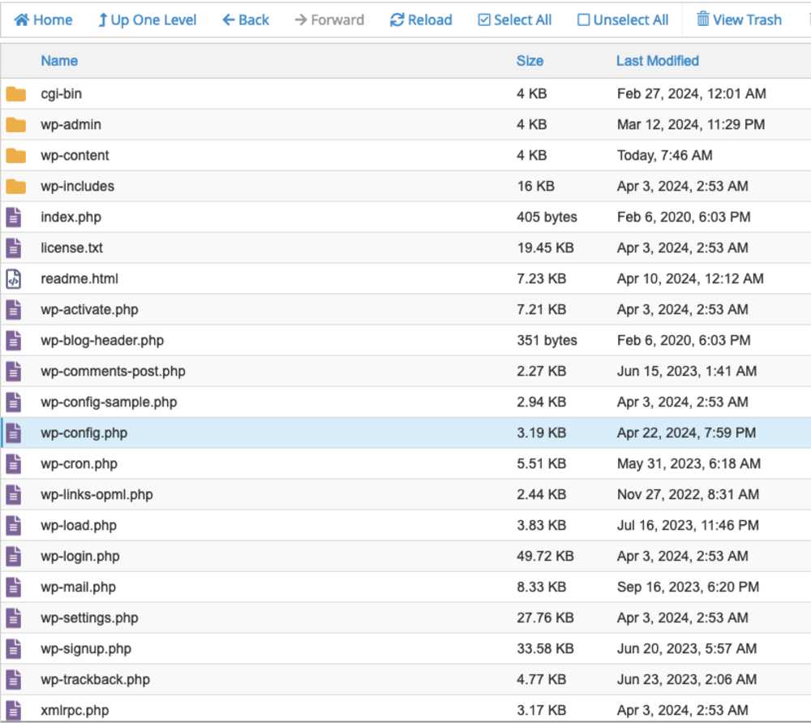Click the Today, 7:46 AM date

pos(665,156)
